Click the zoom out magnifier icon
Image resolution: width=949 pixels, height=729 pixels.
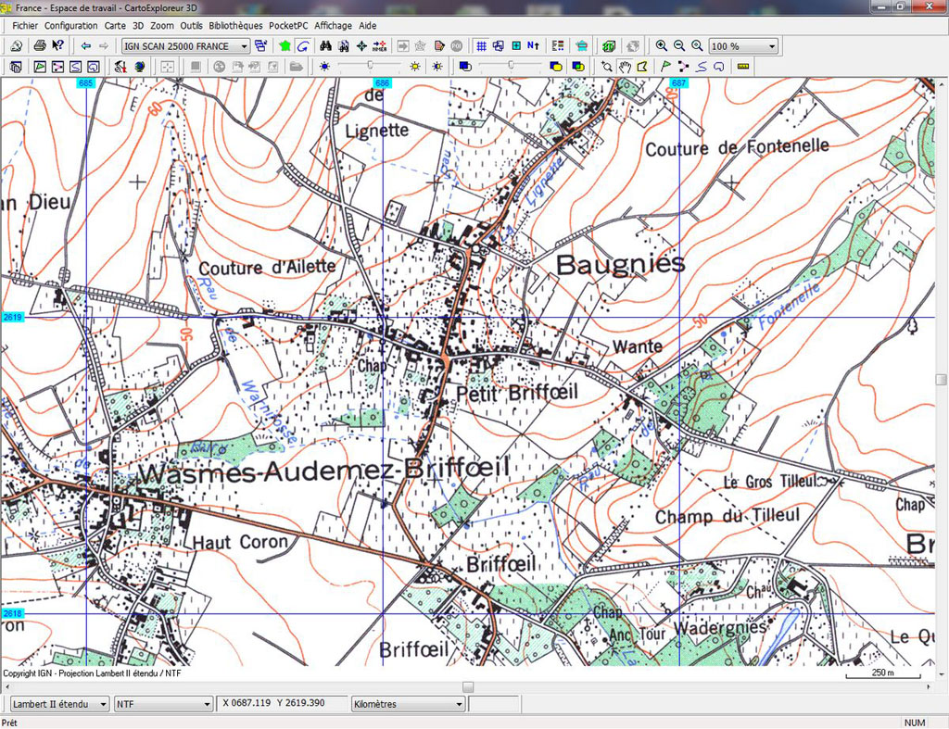(x=679, y=46)
